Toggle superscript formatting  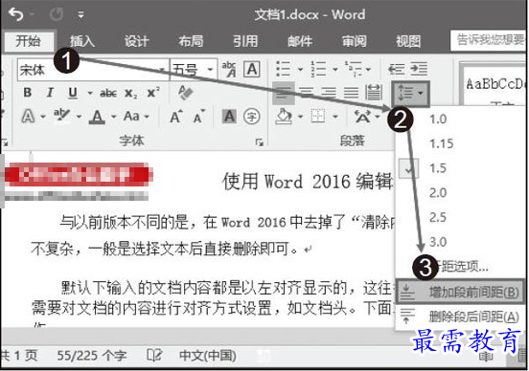click(x=153, y=93)
